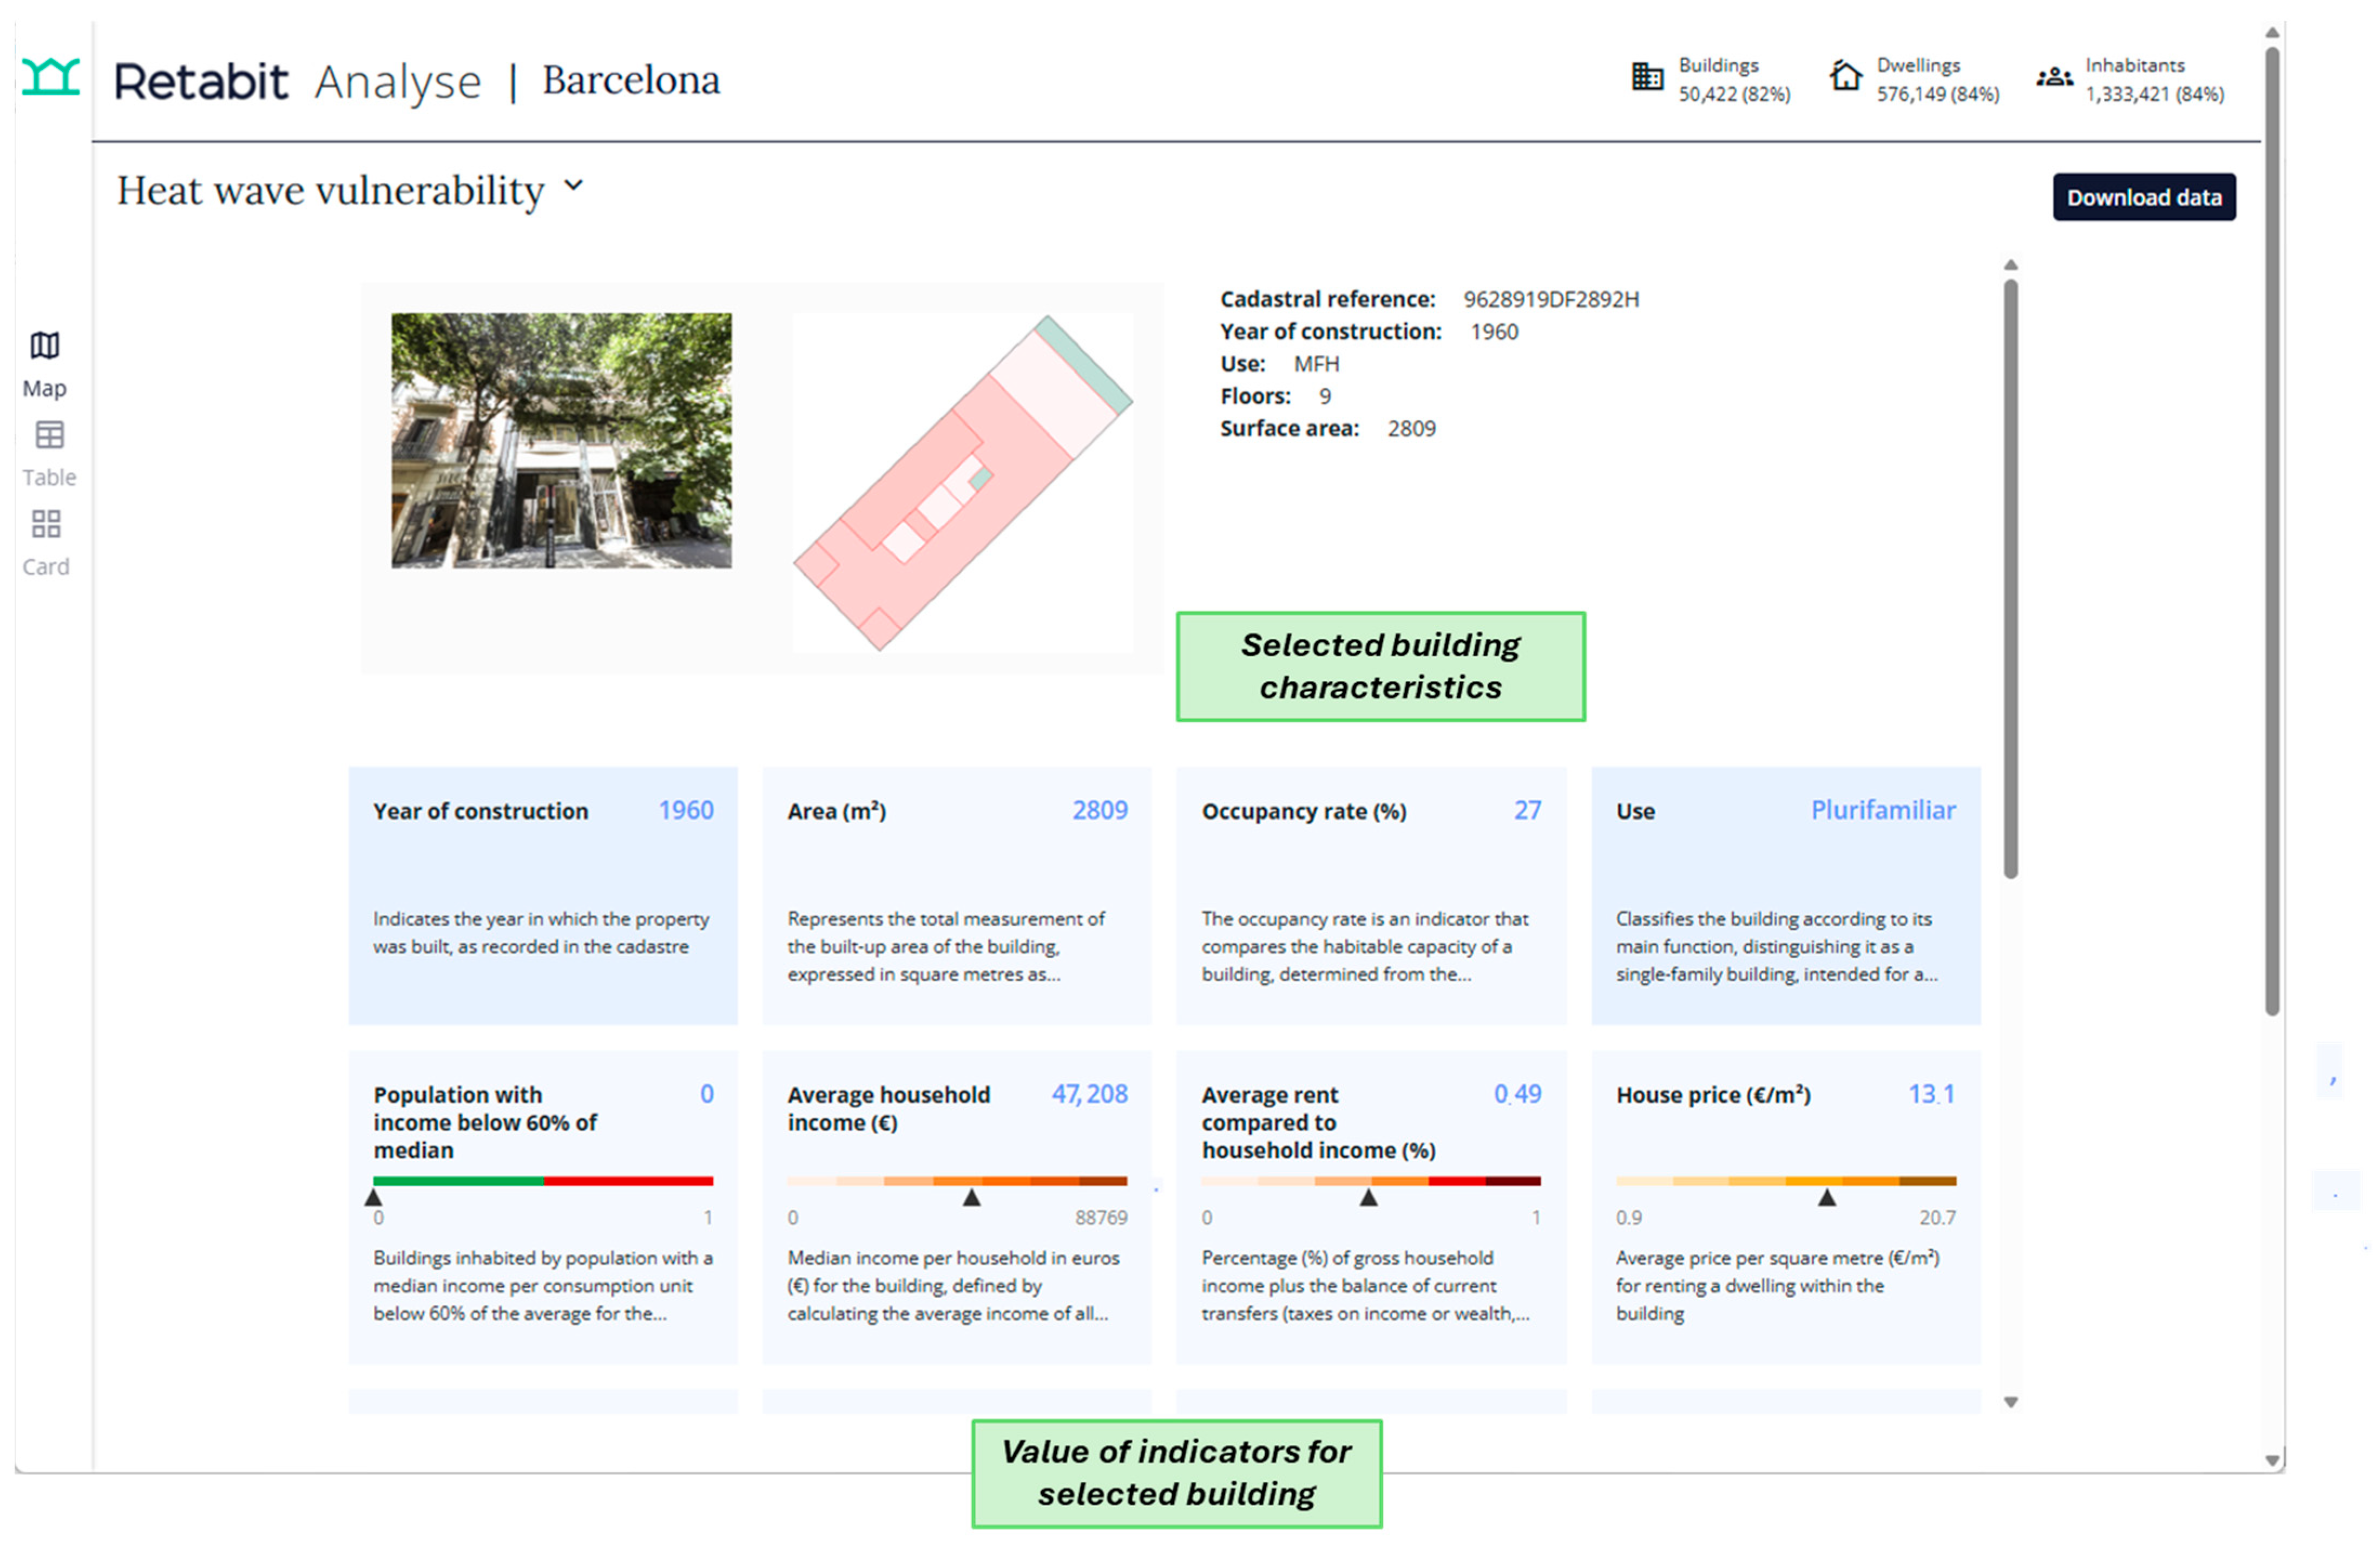Click the Download data button
The width and height of the screenshot is (2380, 1544).
point(2144,197)
